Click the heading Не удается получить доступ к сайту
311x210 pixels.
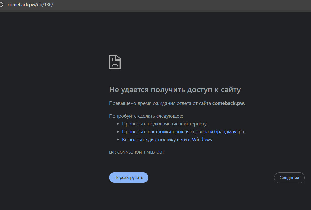click(175, 90)
